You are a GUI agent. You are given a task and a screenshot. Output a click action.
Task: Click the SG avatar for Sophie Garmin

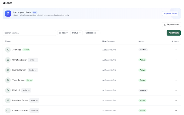pos(8,70)
